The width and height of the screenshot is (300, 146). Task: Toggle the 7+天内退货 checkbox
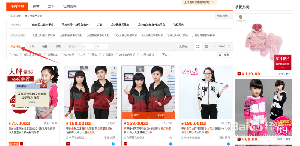point(139,55)
